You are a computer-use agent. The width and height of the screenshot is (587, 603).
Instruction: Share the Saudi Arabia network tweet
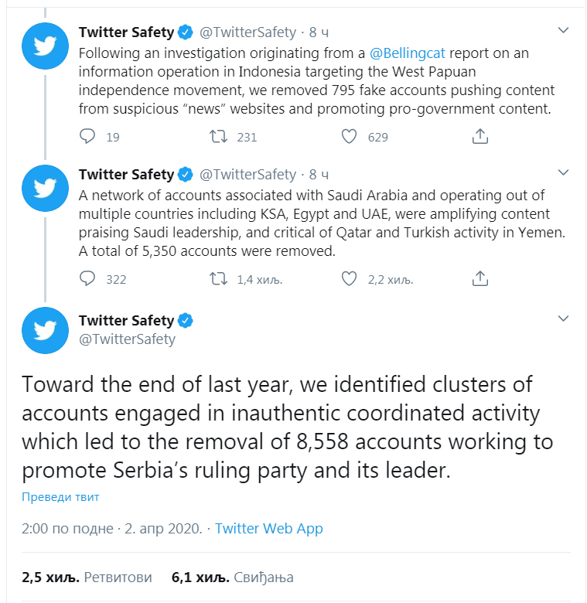[479, 279]
